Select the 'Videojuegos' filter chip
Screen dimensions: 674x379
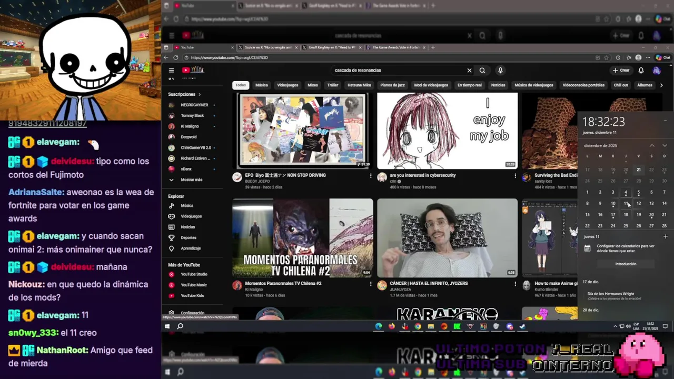click(x=288, y=85)
